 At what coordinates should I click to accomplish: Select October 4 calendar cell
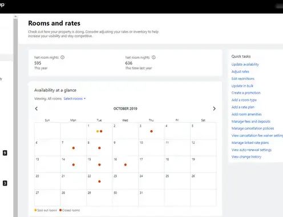coord(177,131)
